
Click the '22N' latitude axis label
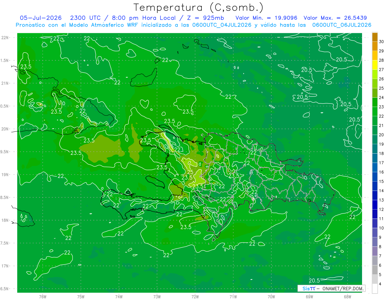pos(5,38)
